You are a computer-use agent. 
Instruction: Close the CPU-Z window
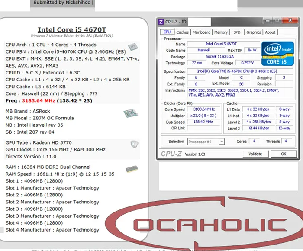tap(290, 20)
